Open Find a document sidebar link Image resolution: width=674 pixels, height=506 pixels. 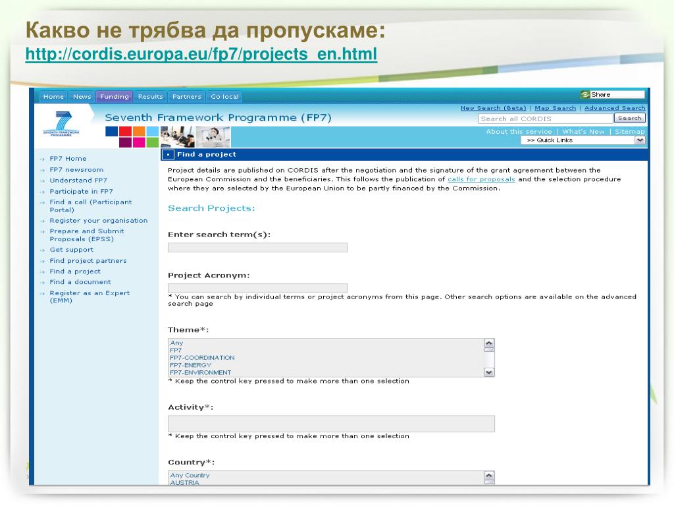click(x=80, y=282)
